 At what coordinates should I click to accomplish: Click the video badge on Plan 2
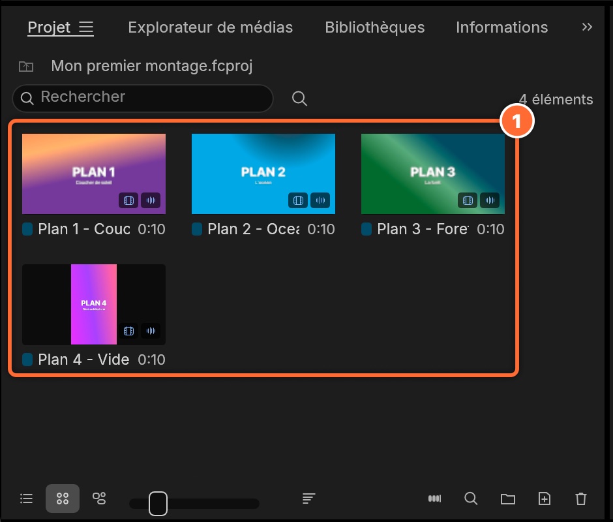(x=298, y=201)
